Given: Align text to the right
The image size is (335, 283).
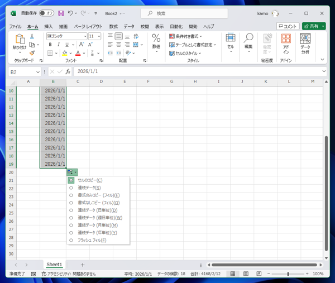Looking at the screenshot, I should click(127, 45).
